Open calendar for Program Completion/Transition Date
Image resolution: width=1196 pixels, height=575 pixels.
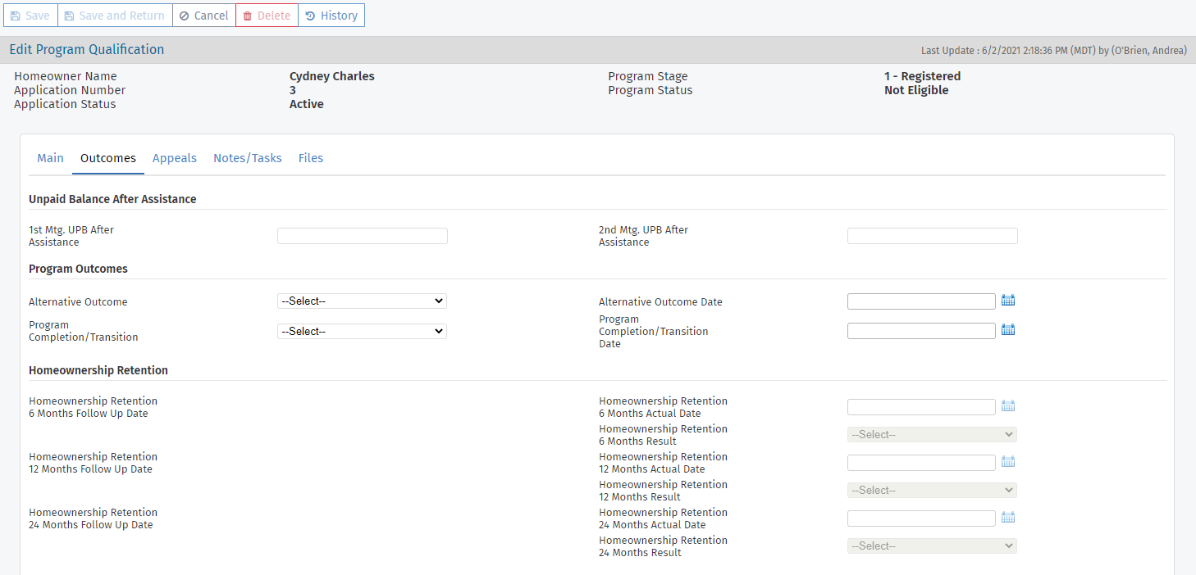[1008, 330]
